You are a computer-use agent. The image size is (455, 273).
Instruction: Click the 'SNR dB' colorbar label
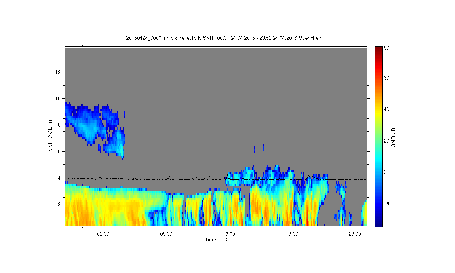pos(393,138)
